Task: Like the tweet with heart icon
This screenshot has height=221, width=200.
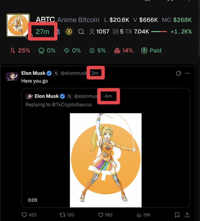Action: coord(101,215)
